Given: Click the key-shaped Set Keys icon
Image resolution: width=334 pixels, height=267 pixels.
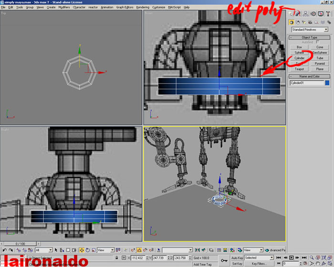Looking at the screenshot, I should point(222,260).
